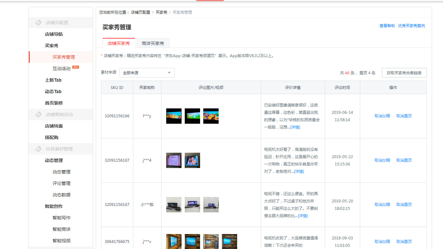Click SKU ID 32091156166
The image size is (443, 249).
[117, 116]
